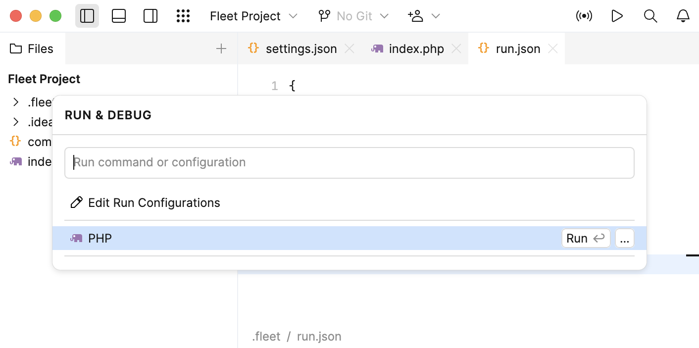Open the add collaborator menu
The height and width of the screenshot is (348, 699).
coord(423,16)
